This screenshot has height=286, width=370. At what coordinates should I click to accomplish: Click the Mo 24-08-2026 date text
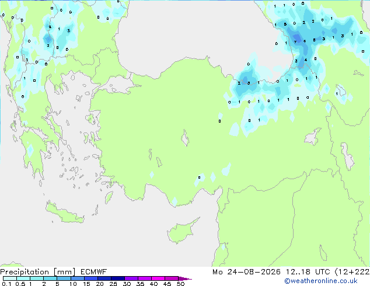click(246, 272)
